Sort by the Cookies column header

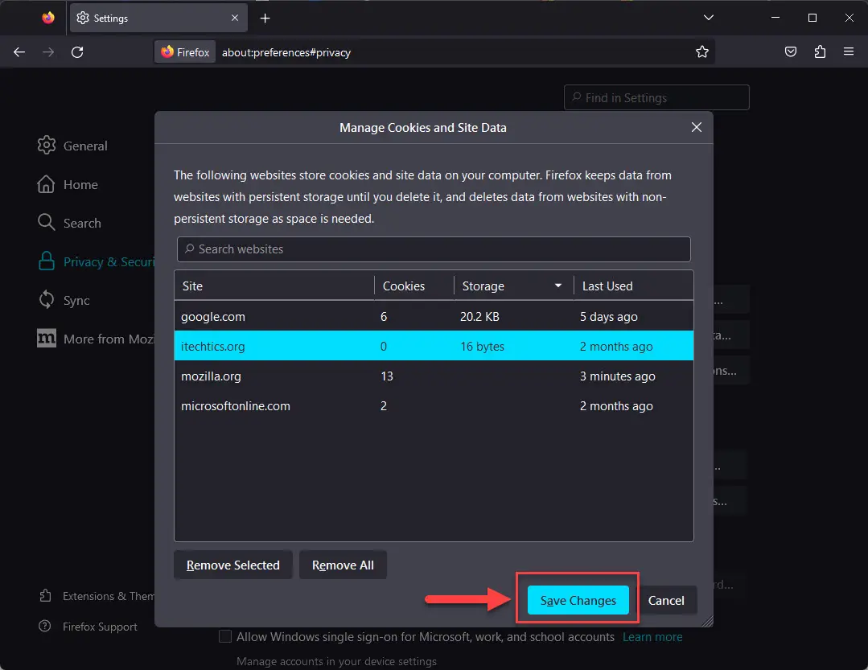(414, 286)
